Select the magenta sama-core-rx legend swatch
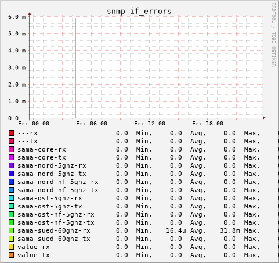279x263 pixels. tap(11, 149)
